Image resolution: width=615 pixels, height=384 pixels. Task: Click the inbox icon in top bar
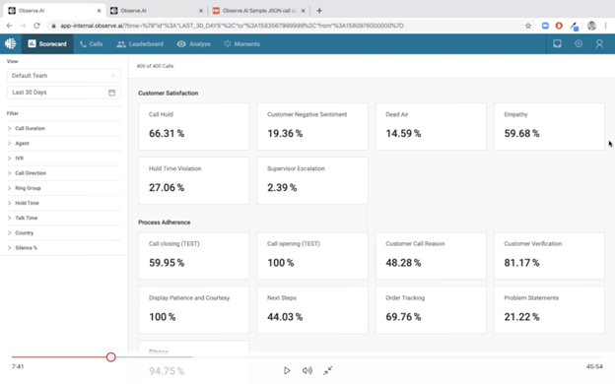click(x=558, y=44)
